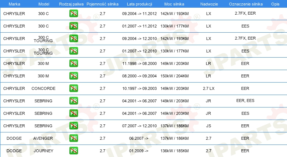Click fuel icon in 300 C 142kW row
287x157 pixels.
pyautogui.click(x=73, y=13)
